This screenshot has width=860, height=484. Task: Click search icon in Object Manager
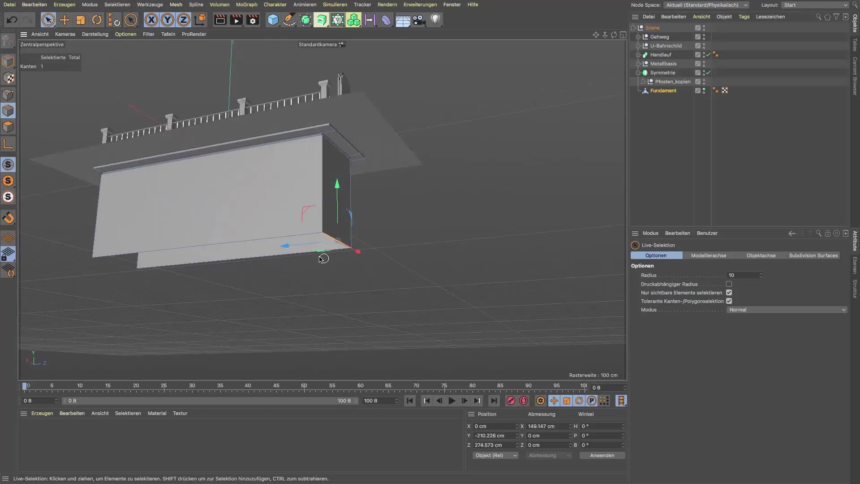[818, 17]
